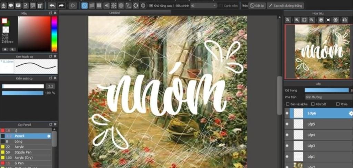353x168 pixels.
Task: Reset canvas rotation in Navigator
Action: coord(328,20)
